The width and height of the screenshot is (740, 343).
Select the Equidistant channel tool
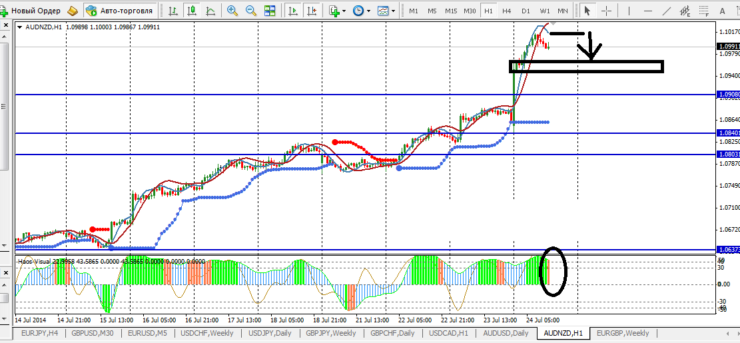pyautogui.click(x=683, y=11)
